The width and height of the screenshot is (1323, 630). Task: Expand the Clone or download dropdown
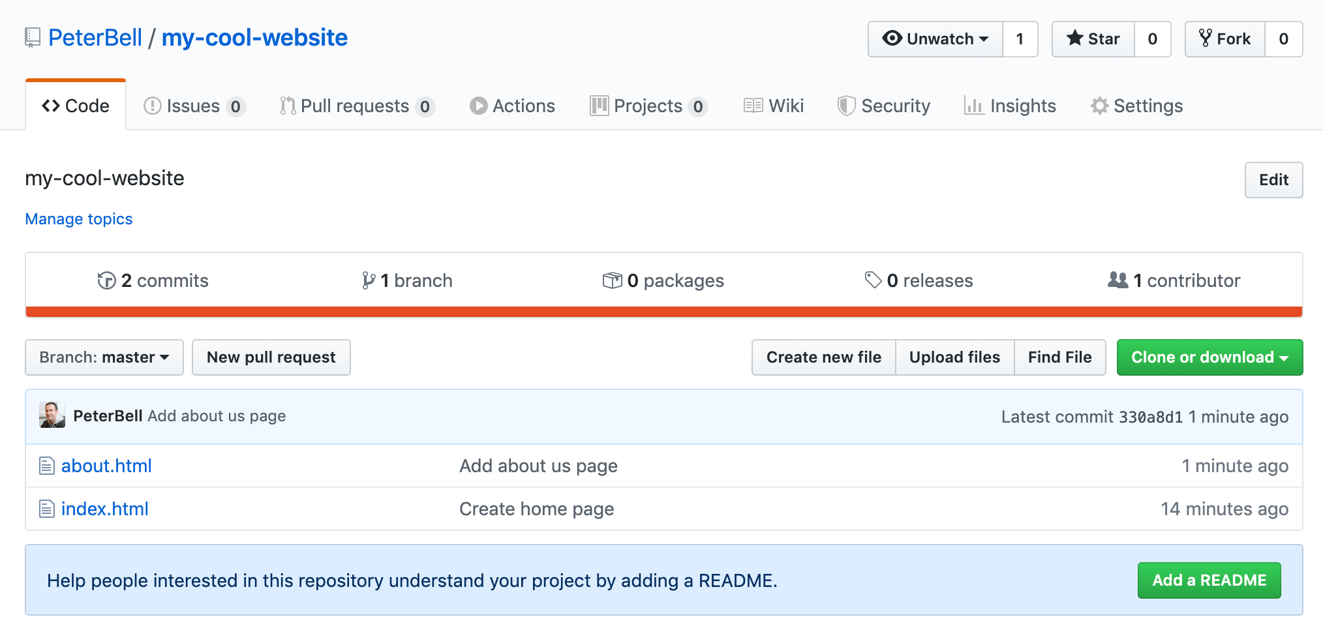(1209, 357)
